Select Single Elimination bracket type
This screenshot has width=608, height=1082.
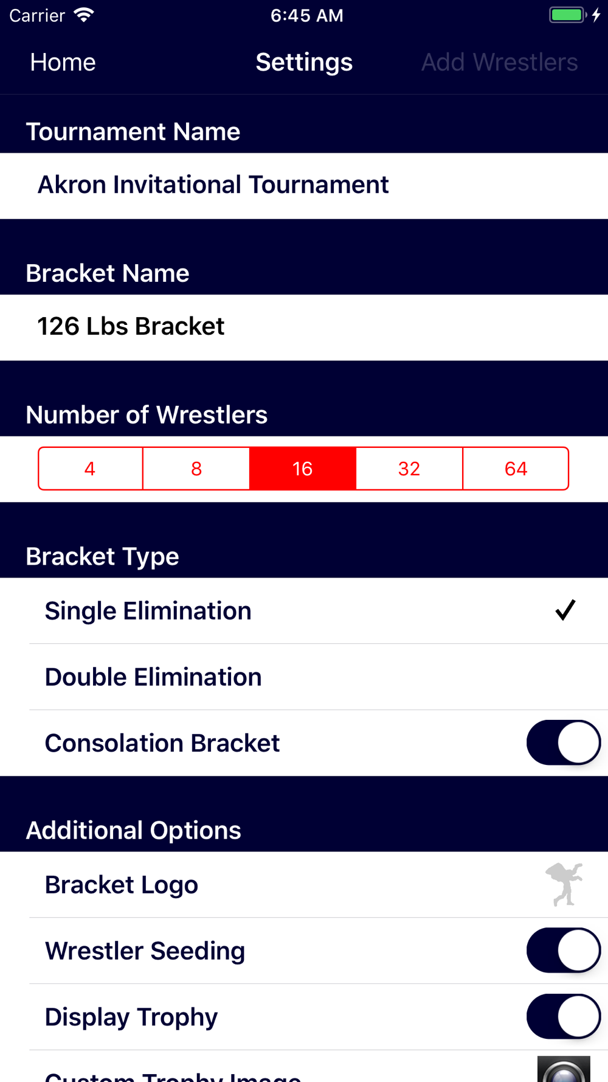coord(304,610)
